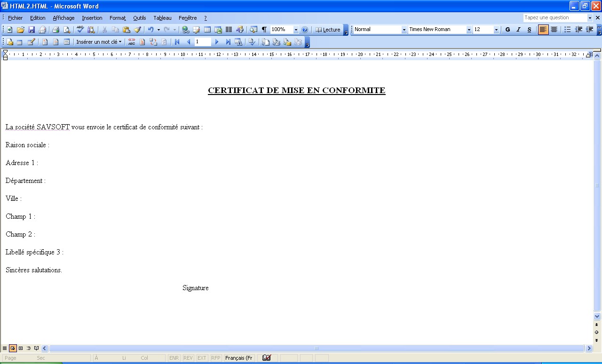602x364 pixels.
Task: Toggle bold formatting with the G button
Action: point(507,29)
